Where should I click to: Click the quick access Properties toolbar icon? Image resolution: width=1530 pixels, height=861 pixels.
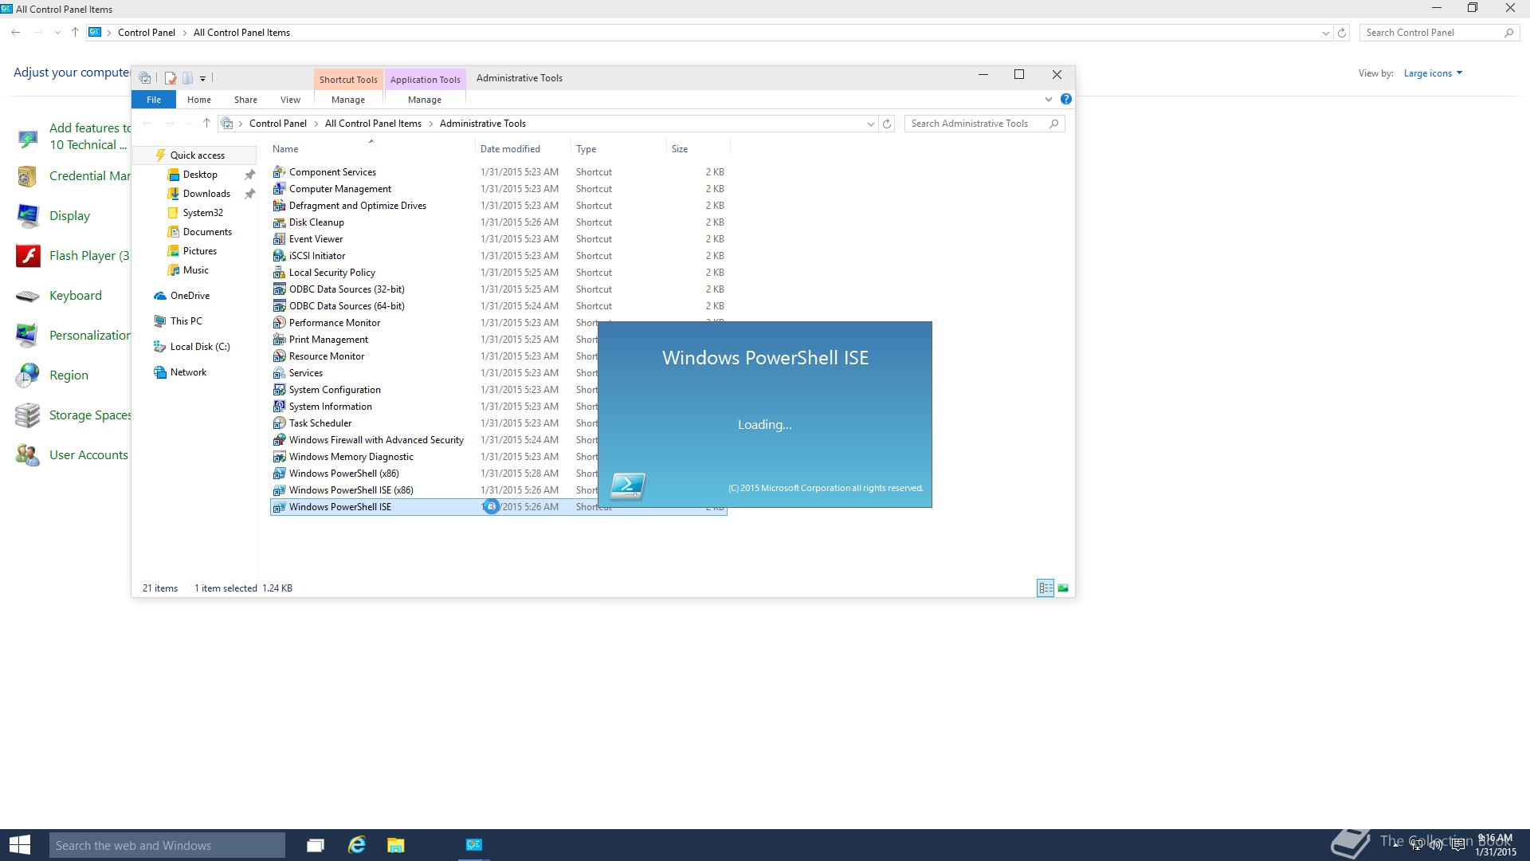click(x=170, y=78)
